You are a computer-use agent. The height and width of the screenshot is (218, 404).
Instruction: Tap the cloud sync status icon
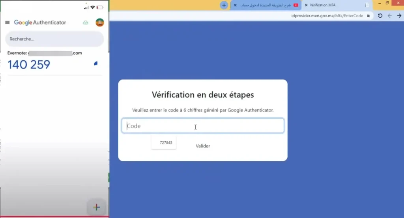pyautogui.click(x=86, y=22)
